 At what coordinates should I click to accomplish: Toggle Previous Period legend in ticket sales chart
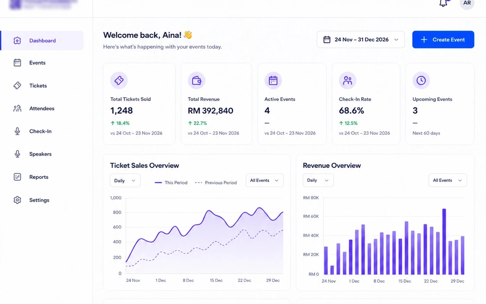(x=216, y=183)
